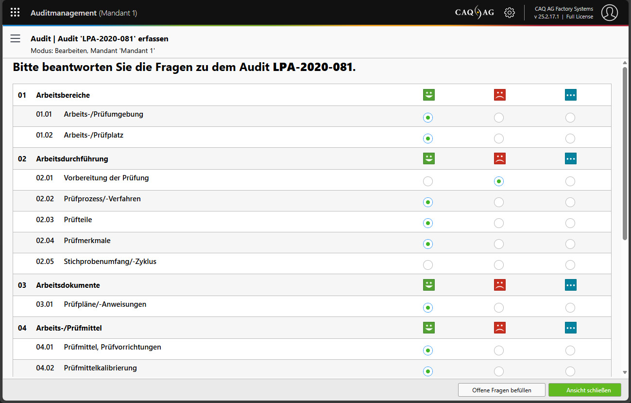The height and width of the screenshot is (403, 631).
Task: Click blue dots icon for Arbeitsdokumente section
Action: [x=570, y=285]
